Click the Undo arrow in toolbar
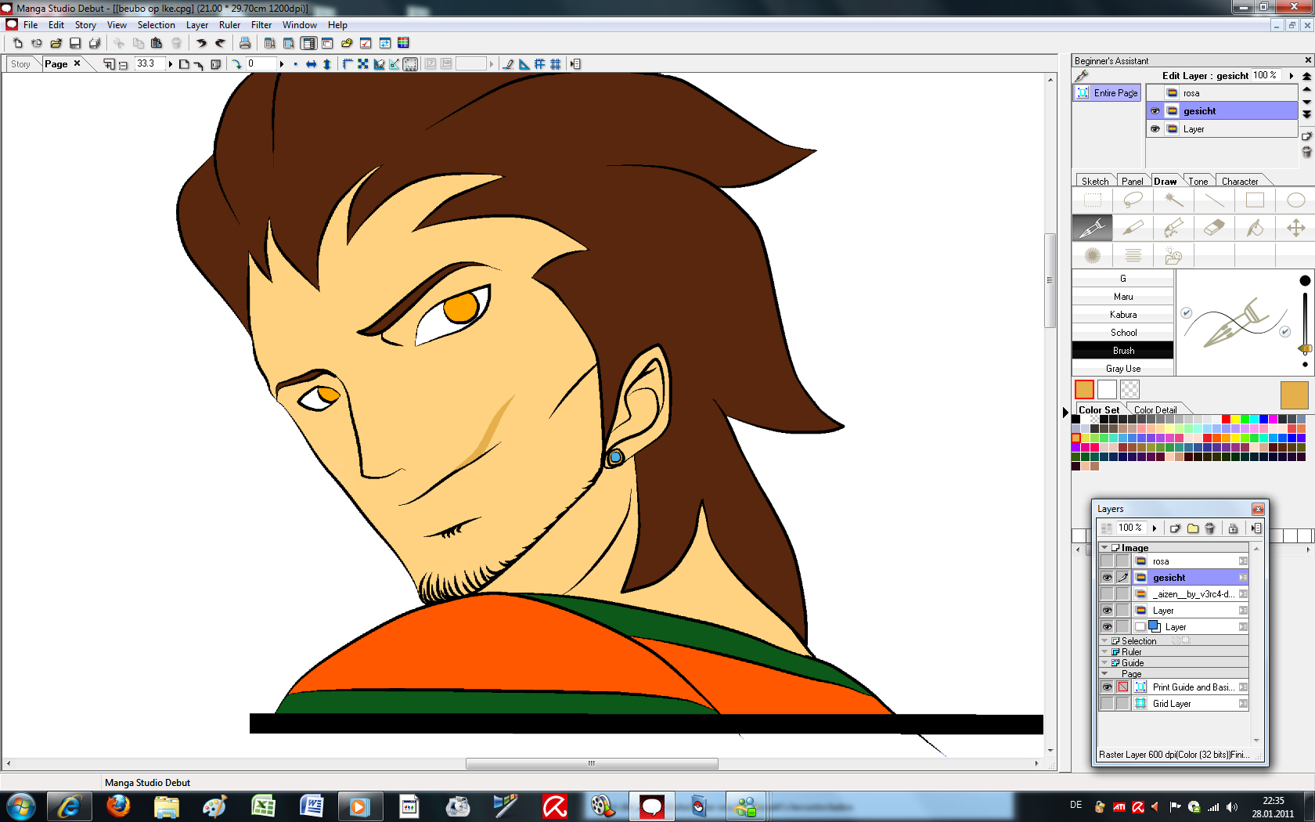The width and height of the screenshot is (1315, 822). coord(201,43)
